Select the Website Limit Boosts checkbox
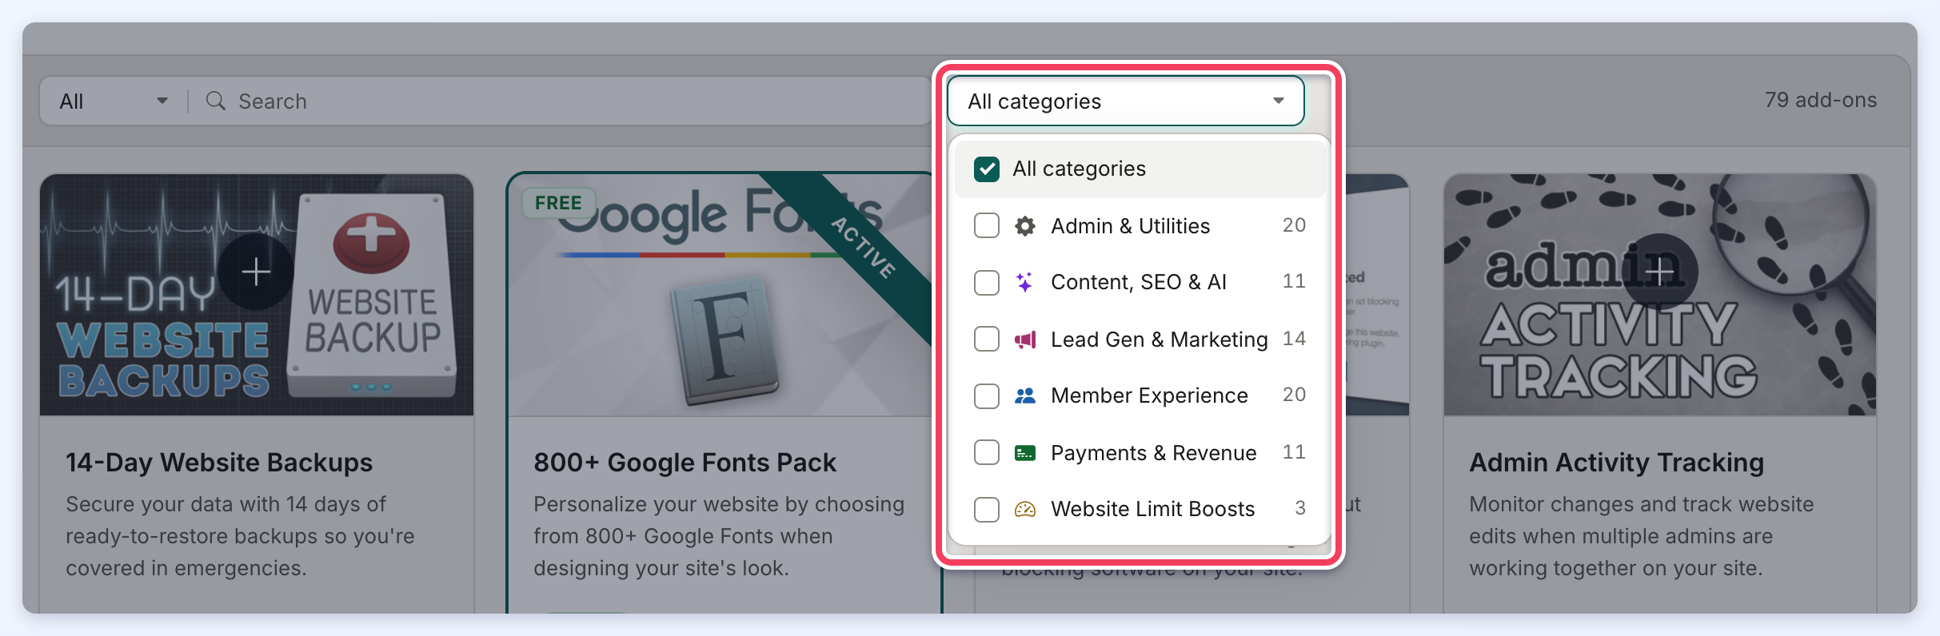 click(x=987, y=509)
